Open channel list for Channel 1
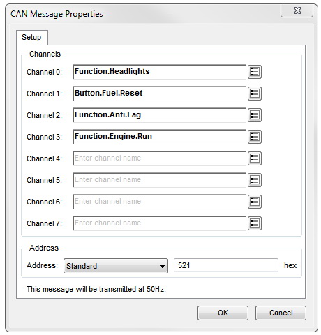The height and width of the screenshot is (335, 321). click(255, 94)
